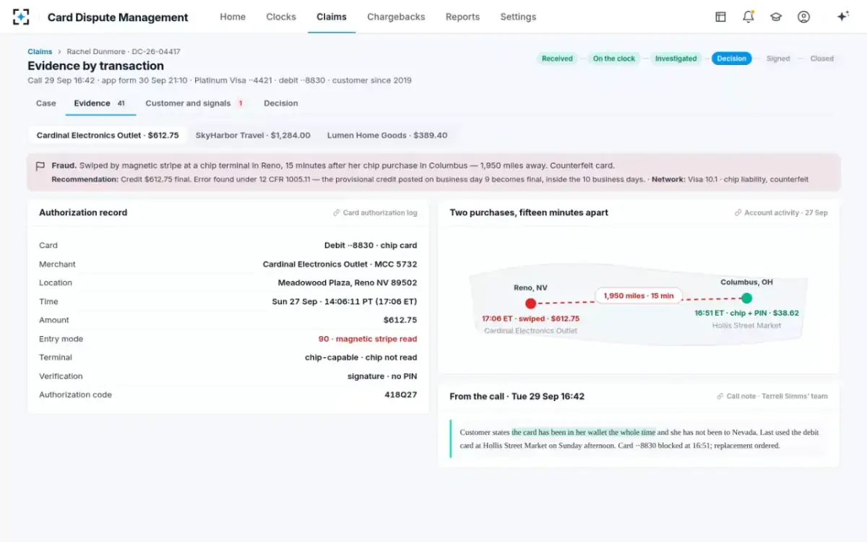Select Cardinal Electronics Outlet $612.75 transaction

[108, 135]
